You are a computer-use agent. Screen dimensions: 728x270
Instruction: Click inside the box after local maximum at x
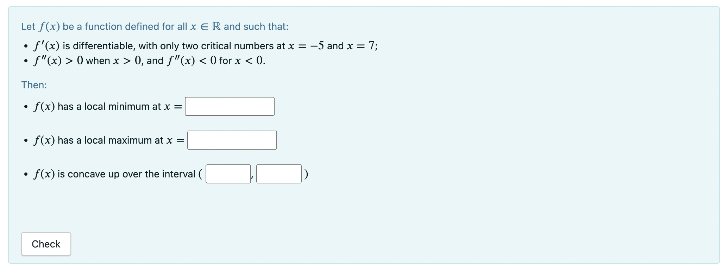point(232,140)
